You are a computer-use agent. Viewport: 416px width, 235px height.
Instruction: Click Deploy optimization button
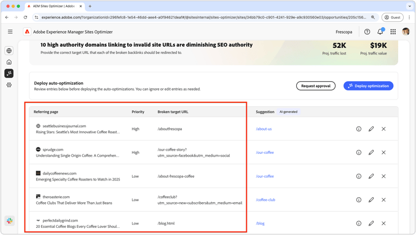(368, 86)
